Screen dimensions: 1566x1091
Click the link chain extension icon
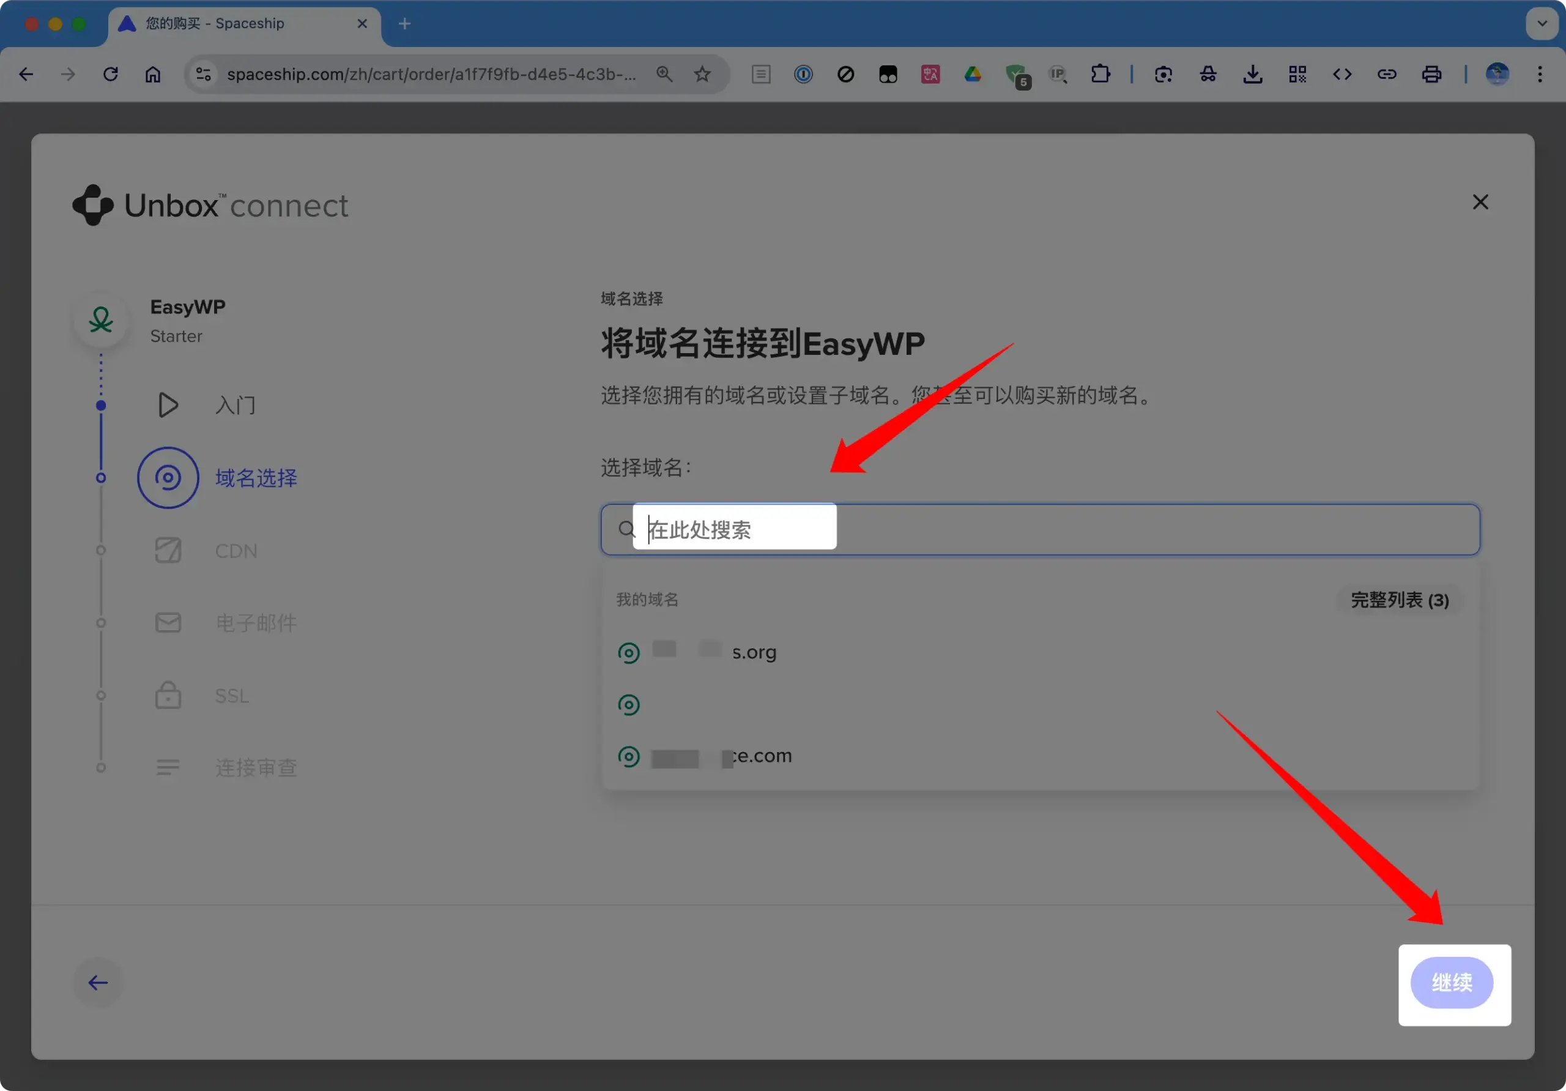click(x=1387, y=73)
